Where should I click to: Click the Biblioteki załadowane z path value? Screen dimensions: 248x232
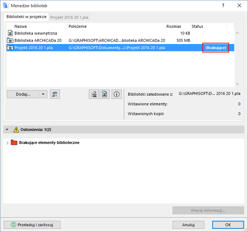pos(209,93)
